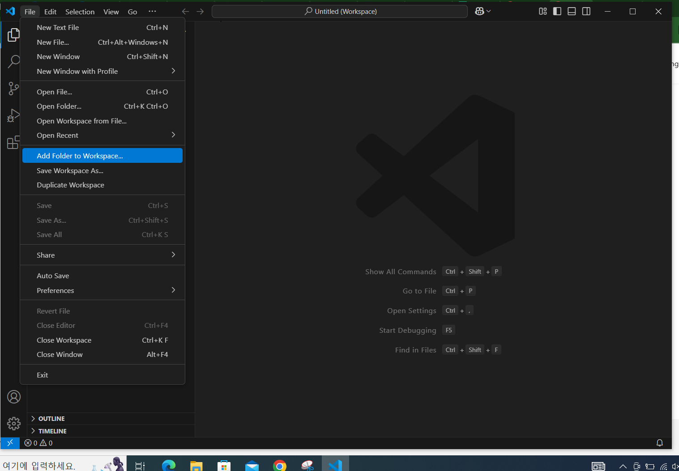Open Microsoft Edge from taskbar

point(169,466)
